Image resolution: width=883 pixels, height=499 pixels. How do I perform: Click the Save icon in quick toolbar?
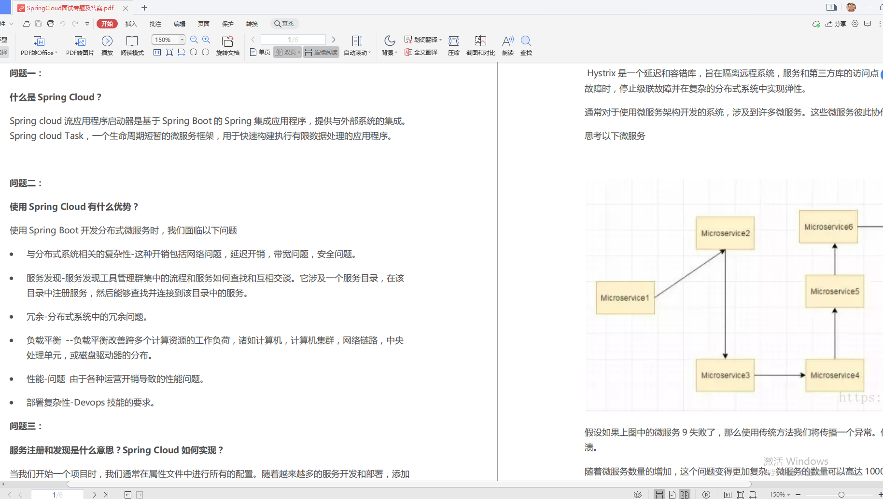coord(39,24)
